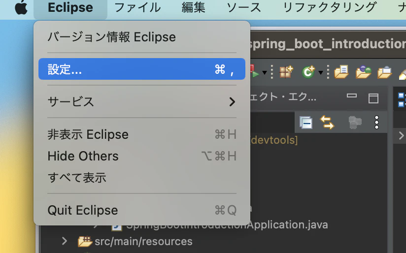Expand the サービス submenu
The image size is (406, 253).
point(142,102)
